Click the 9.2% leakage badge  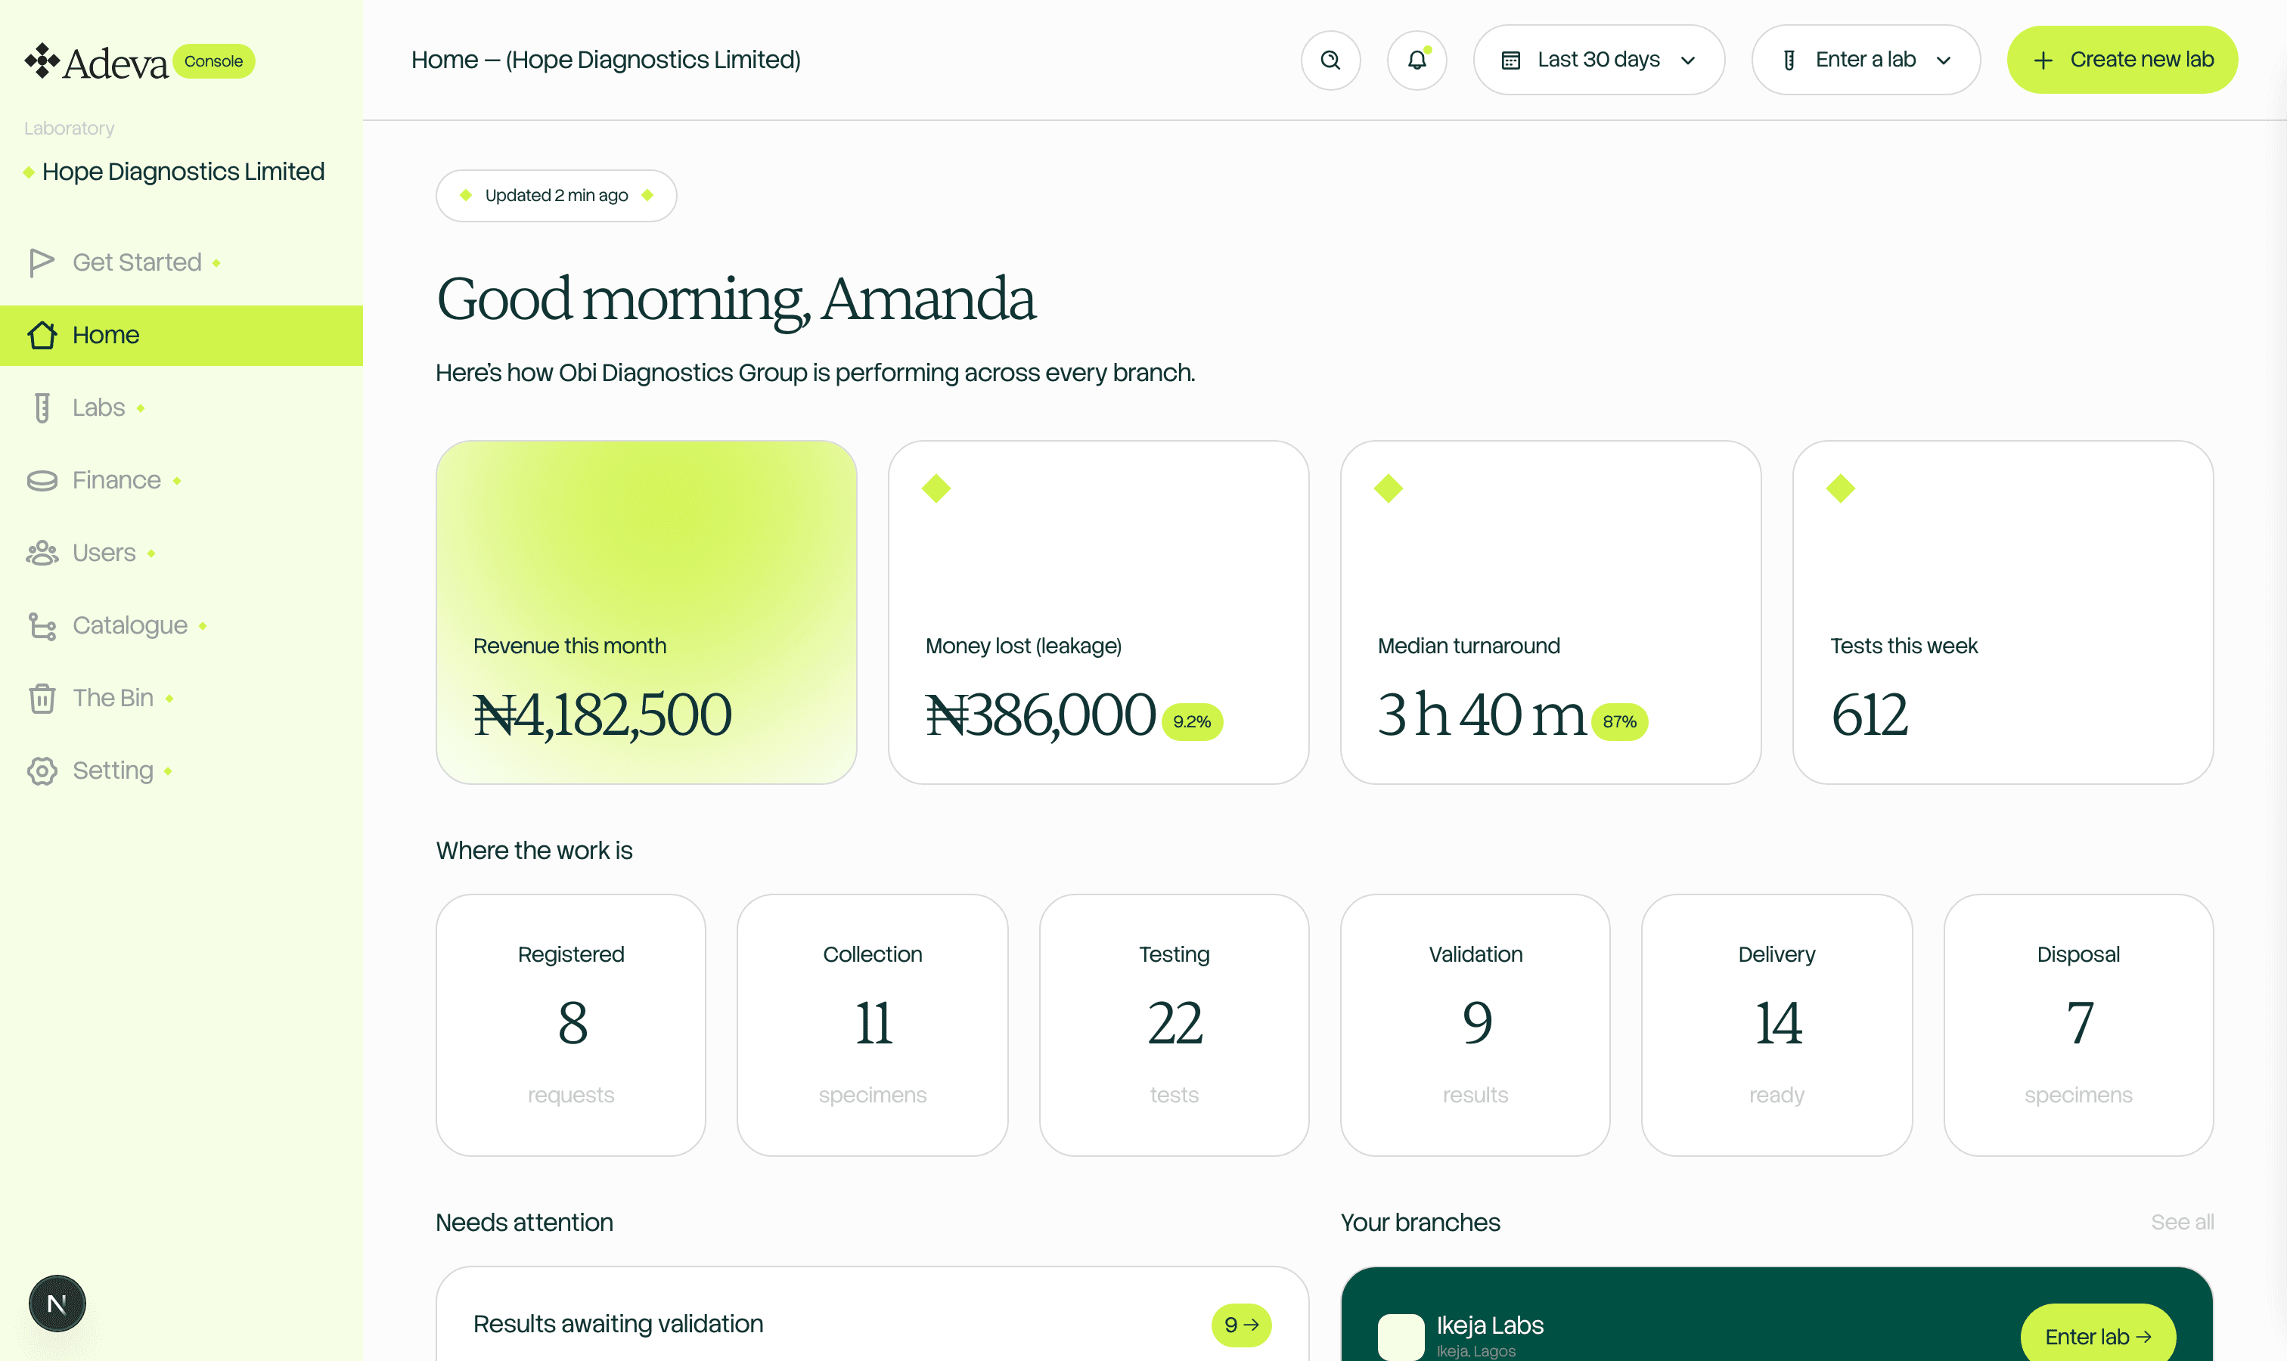[x=1192, y=722]
